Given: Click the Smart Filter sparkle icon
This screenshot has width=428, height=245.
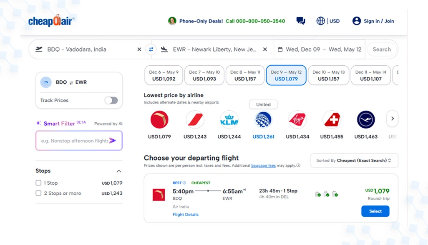Looking at the screenshot, I should click(39, 123).
